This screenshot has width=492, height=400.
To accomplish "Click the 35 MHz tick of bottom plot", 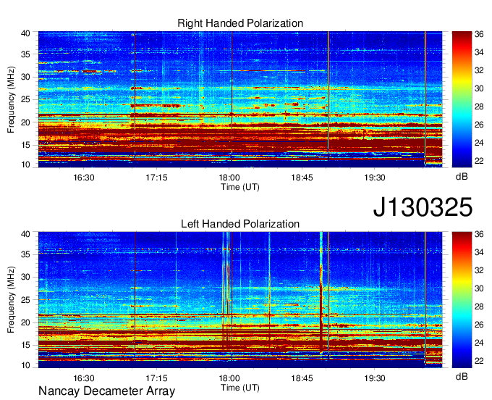I will (25, 254).
